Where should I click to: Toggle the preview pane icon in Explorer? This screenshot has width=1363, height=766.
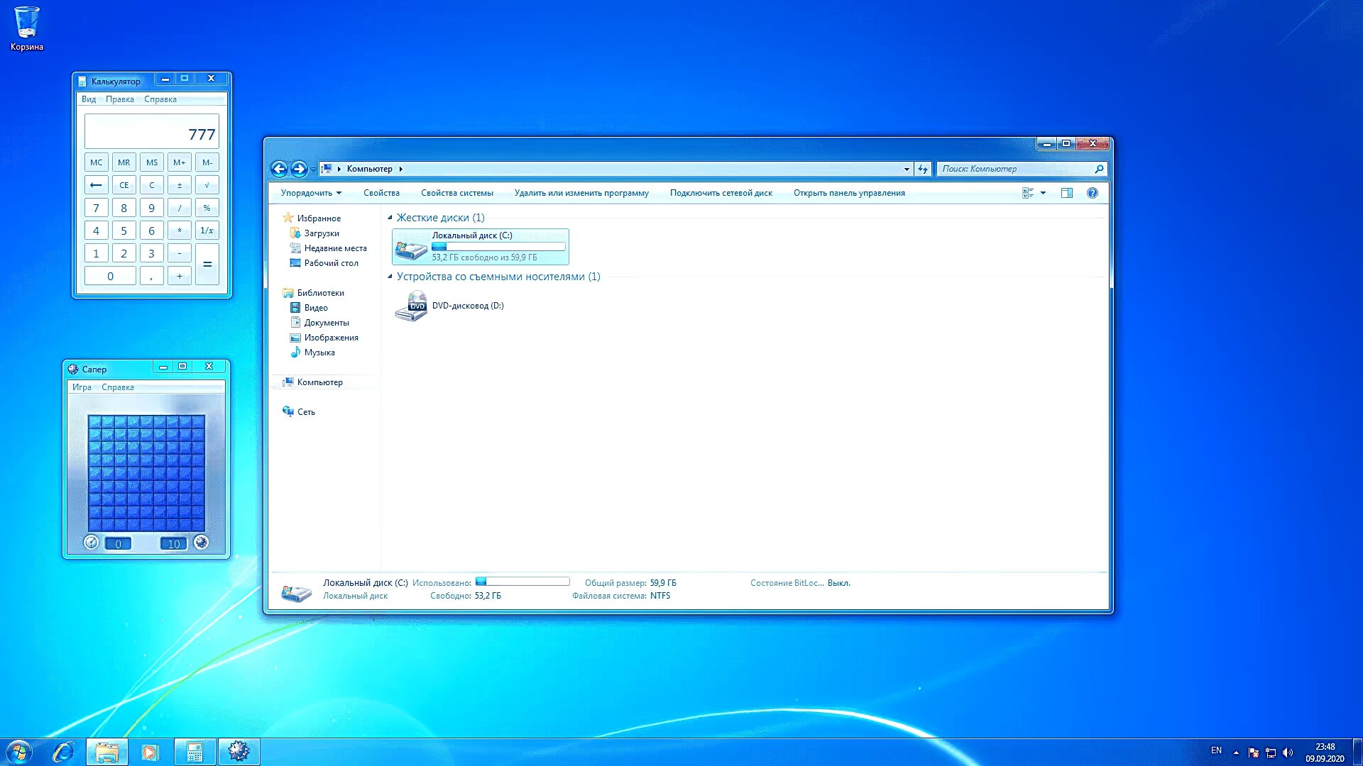click(1066, 193)
